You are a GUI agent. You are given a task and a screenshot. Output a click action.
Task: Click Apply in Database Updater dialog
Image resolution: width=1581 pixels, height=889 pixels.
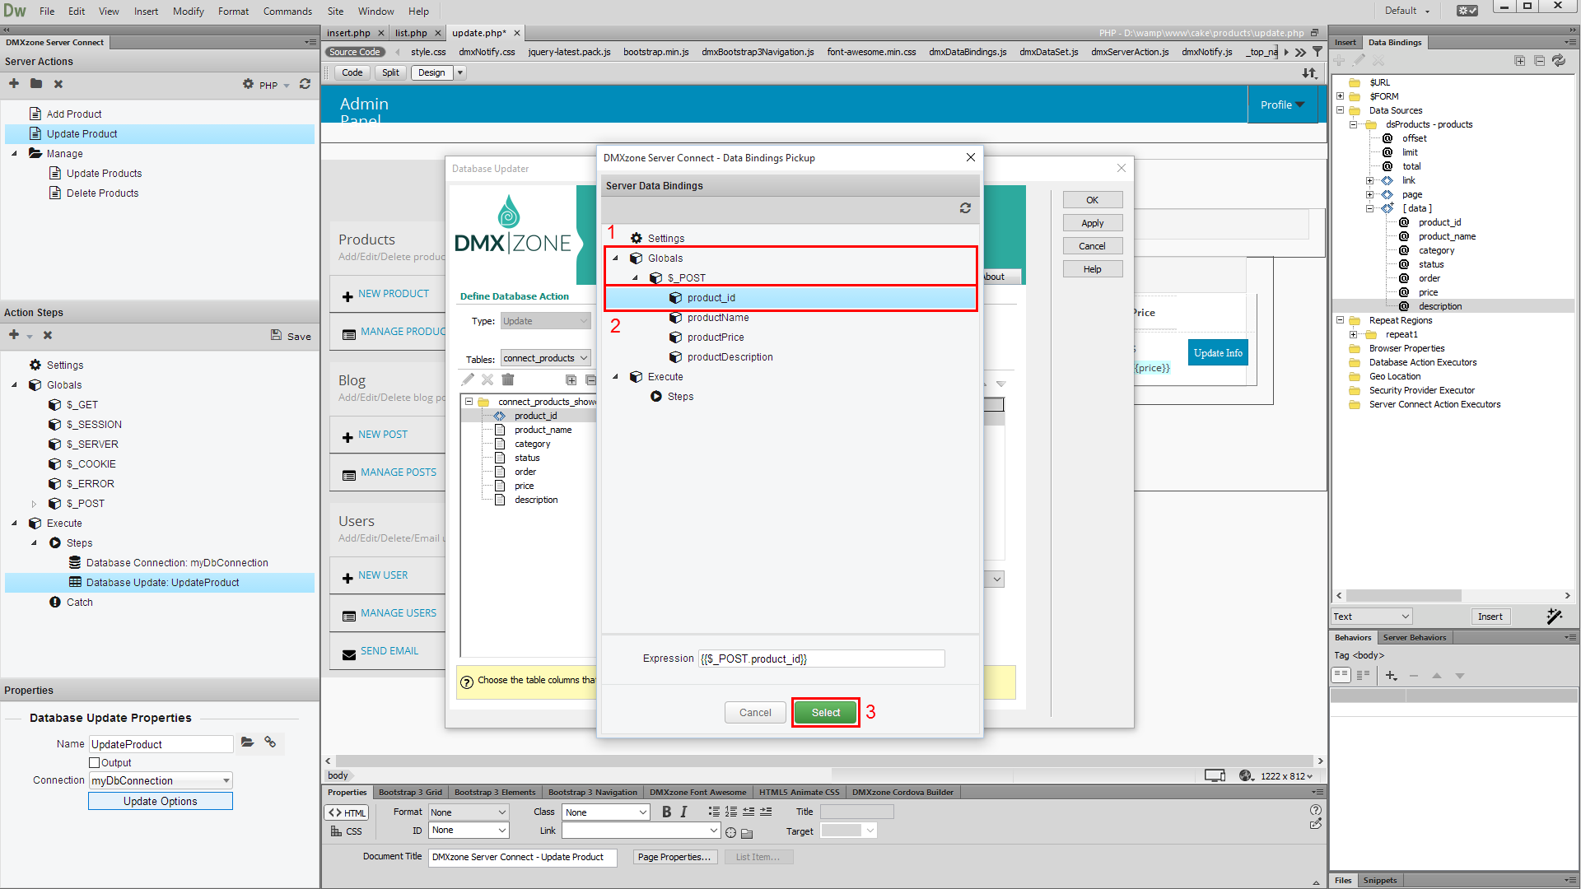(x=1092, y=223)
